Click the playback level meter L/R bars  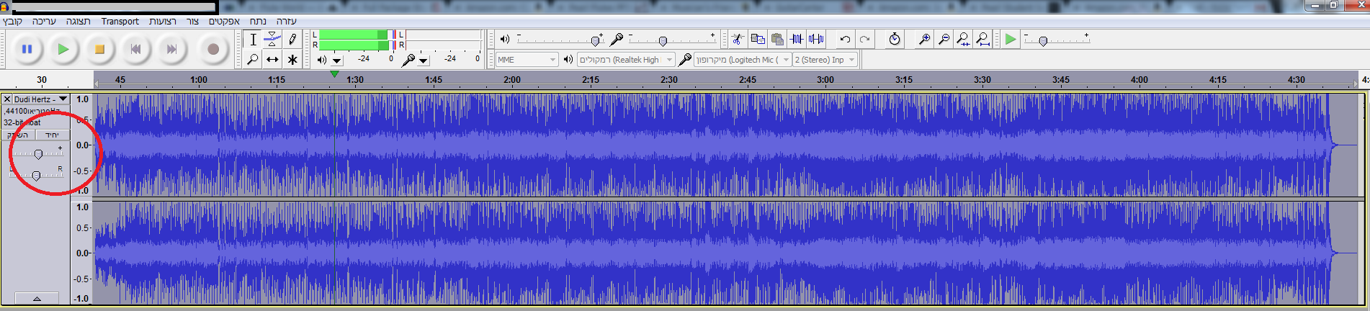click(357, 40)
